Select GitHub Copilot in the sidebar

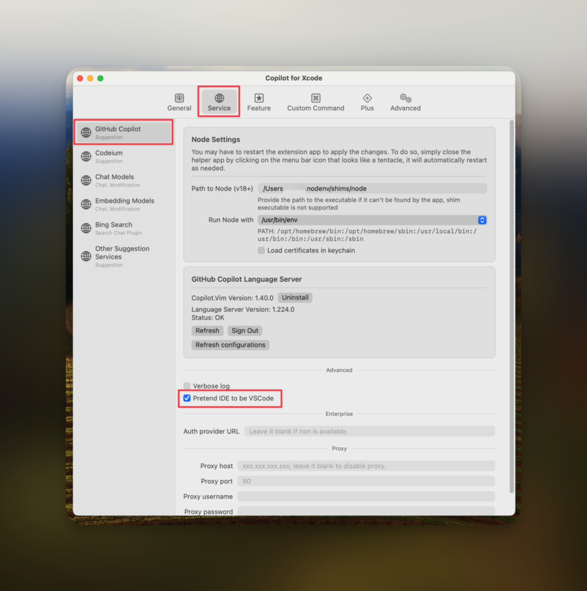point(124,132)
